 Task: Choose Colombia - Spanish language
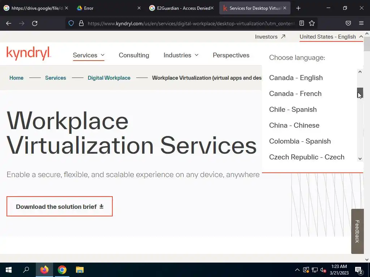[300, 141]
